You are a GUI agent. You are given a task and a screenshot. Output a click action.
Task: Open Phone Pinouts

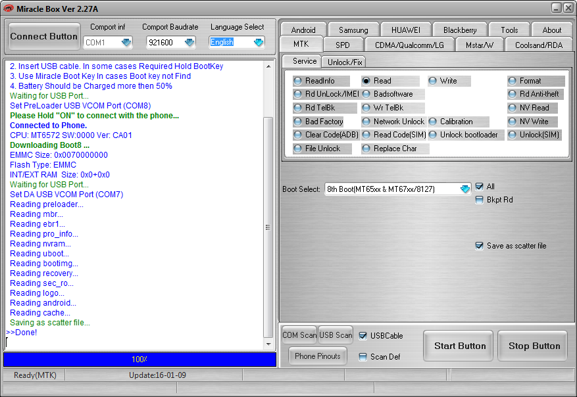[318, 356]
